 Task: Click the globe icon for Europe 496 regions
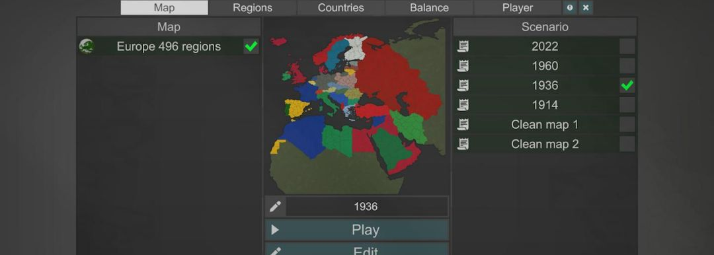click(87, 46)
